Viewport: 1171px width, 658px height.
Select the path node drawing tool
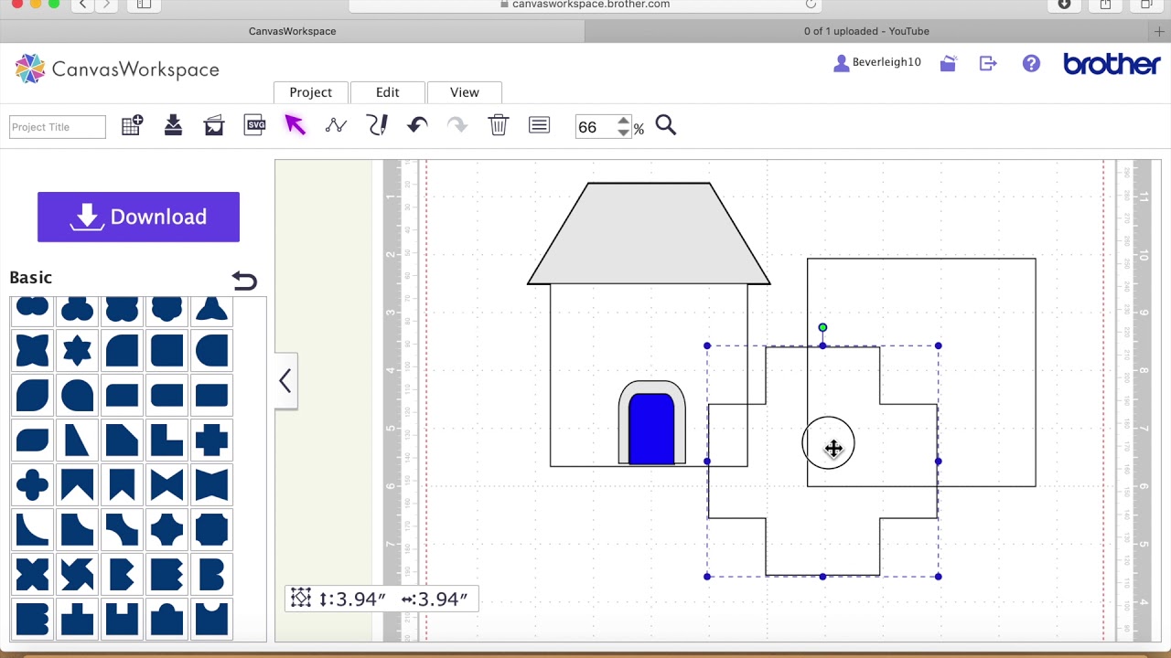click(x=336, y=126)
